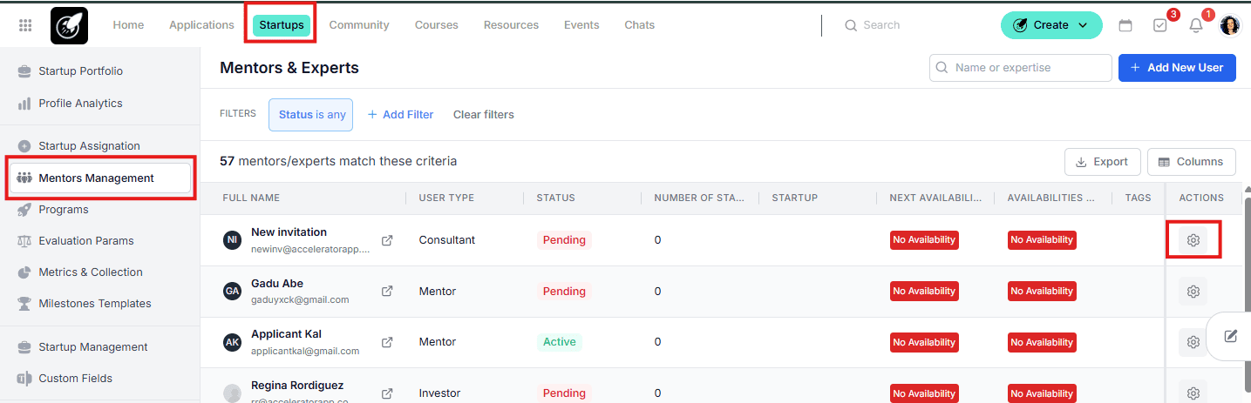Switch to the Community tab
Viewport: 1251px width, 403px height.
pos(359,25)
